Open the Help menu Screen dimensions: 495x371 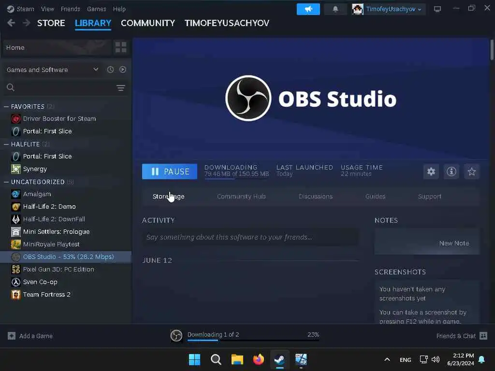[x=119, y=9]
